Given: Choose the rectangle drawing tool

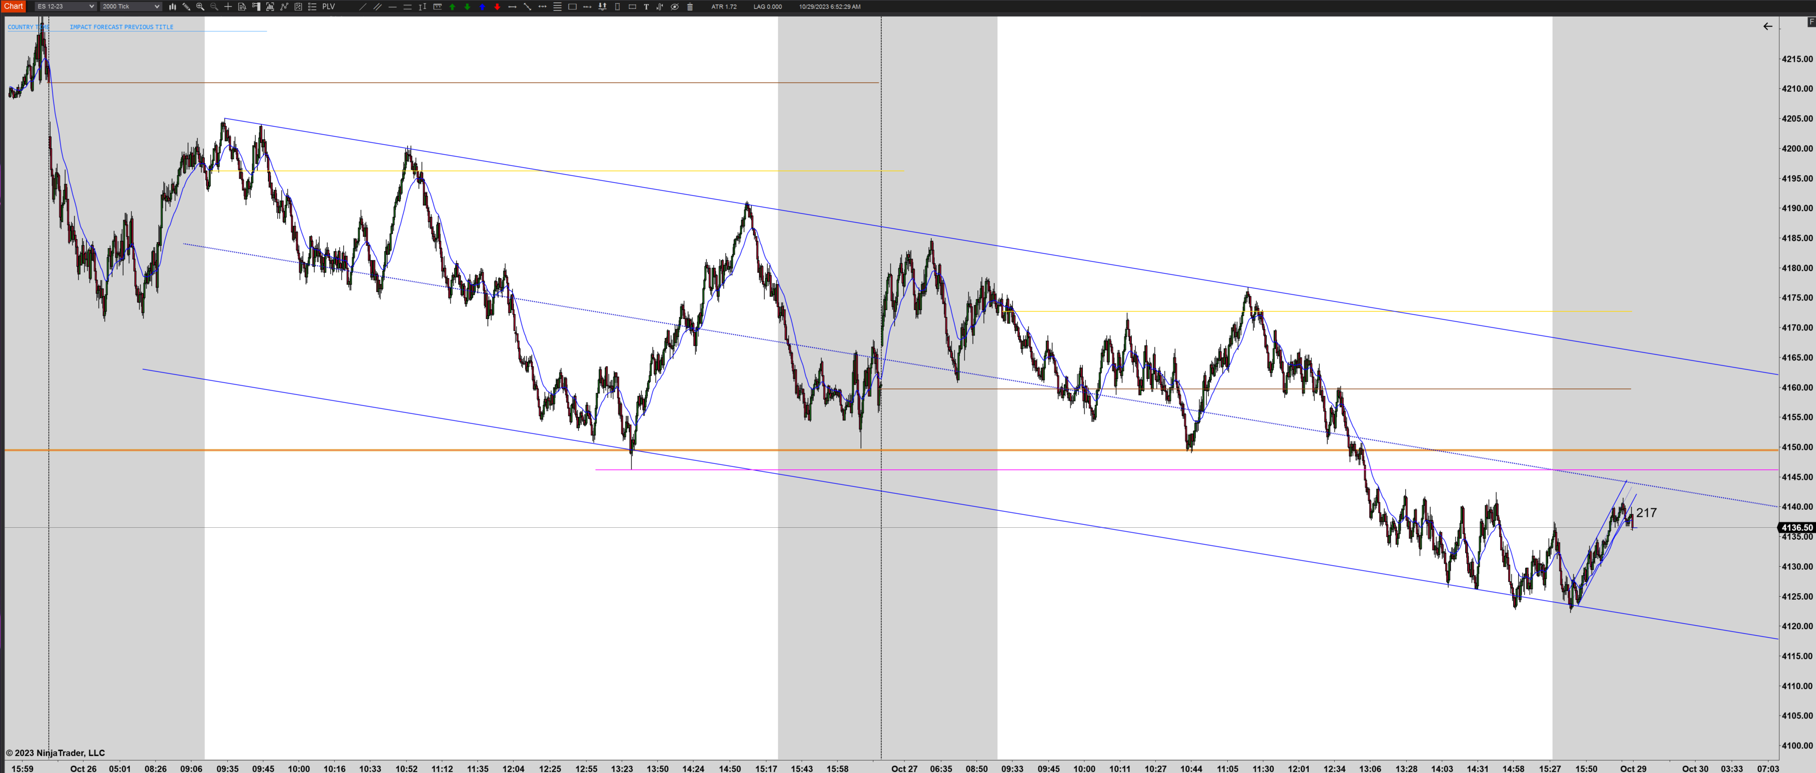Looking at the screenshot, I should (x=572, y=6).
